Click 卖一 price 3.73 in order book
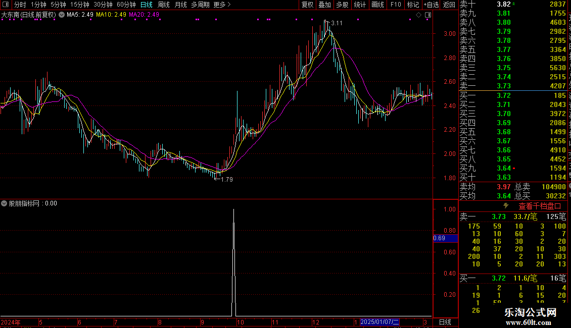571x328 pixels. (x=504, y=86)
